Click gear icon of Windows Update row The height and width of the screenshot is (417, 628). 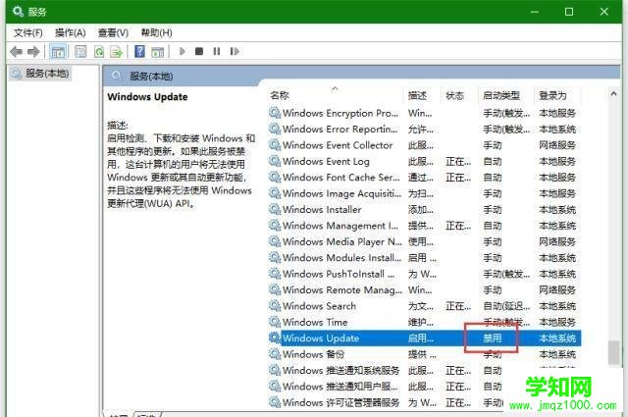pyautogui.click(x=275, y=338)
